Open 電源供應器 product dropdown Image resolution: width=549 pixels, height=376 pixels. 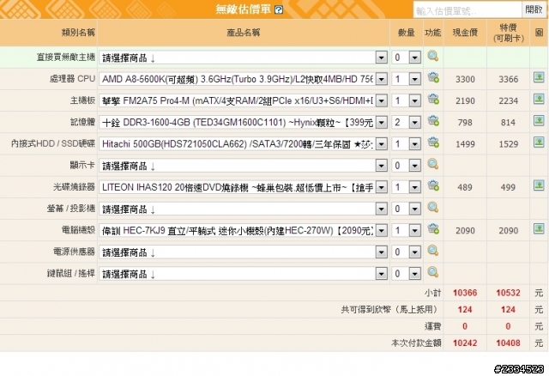coord(243,252)
